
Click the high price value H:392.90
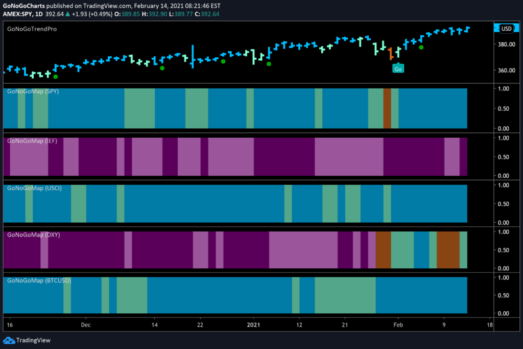click(x=154, y=14)
